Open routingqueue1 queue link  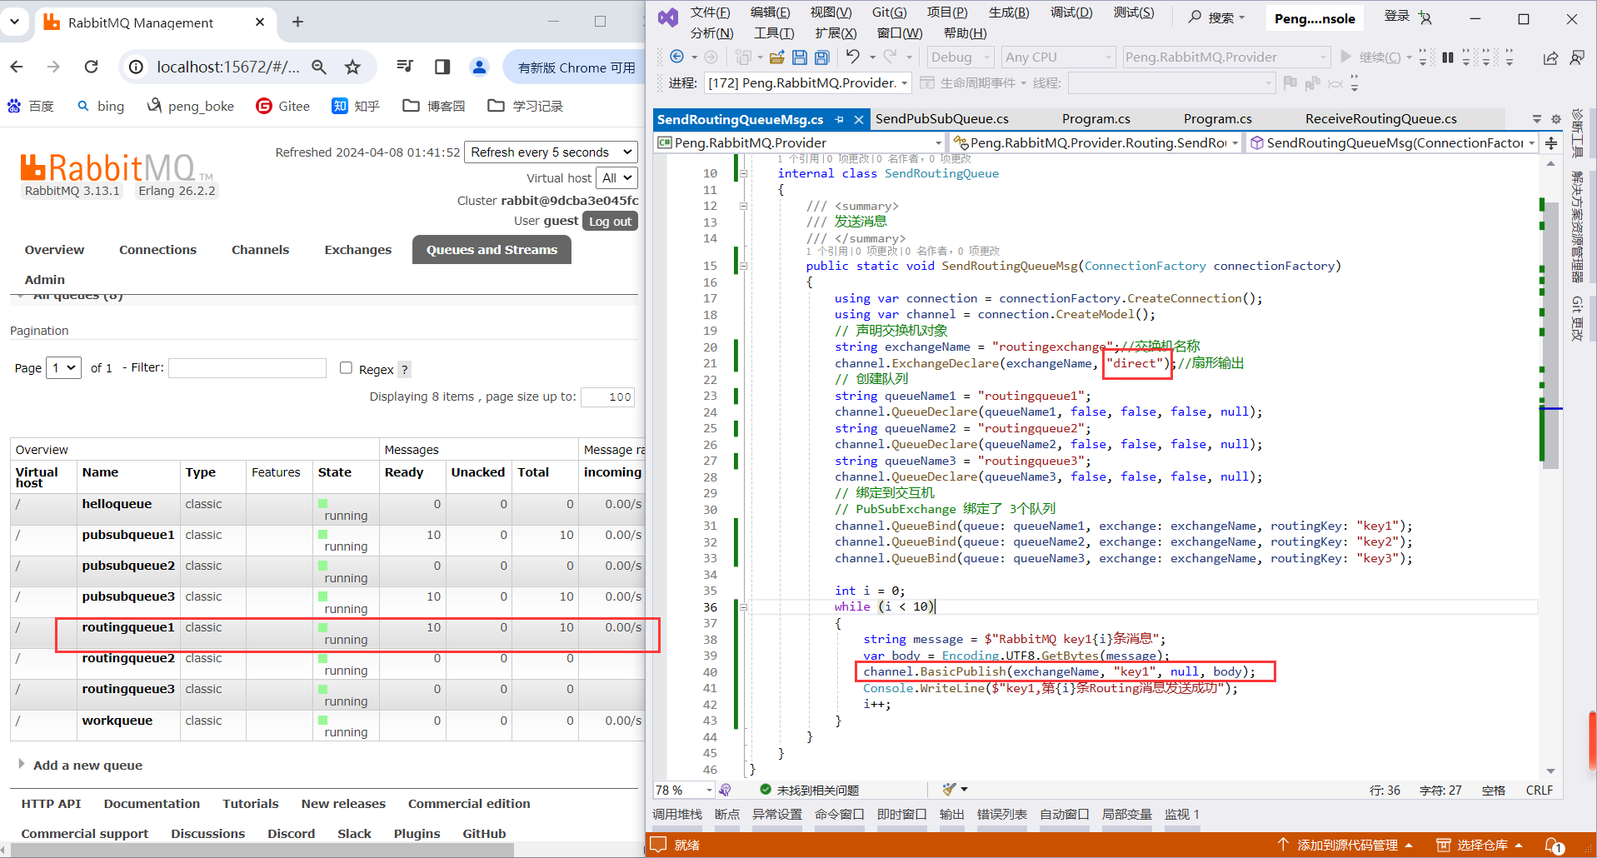click(x=128, y=627)
